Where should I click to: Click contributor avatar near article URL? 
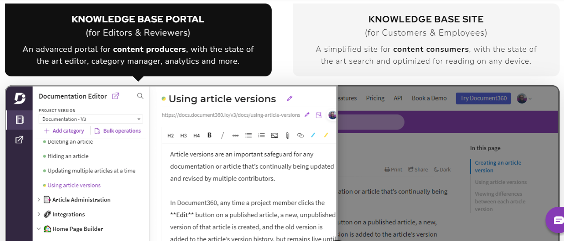coord(332,115)
